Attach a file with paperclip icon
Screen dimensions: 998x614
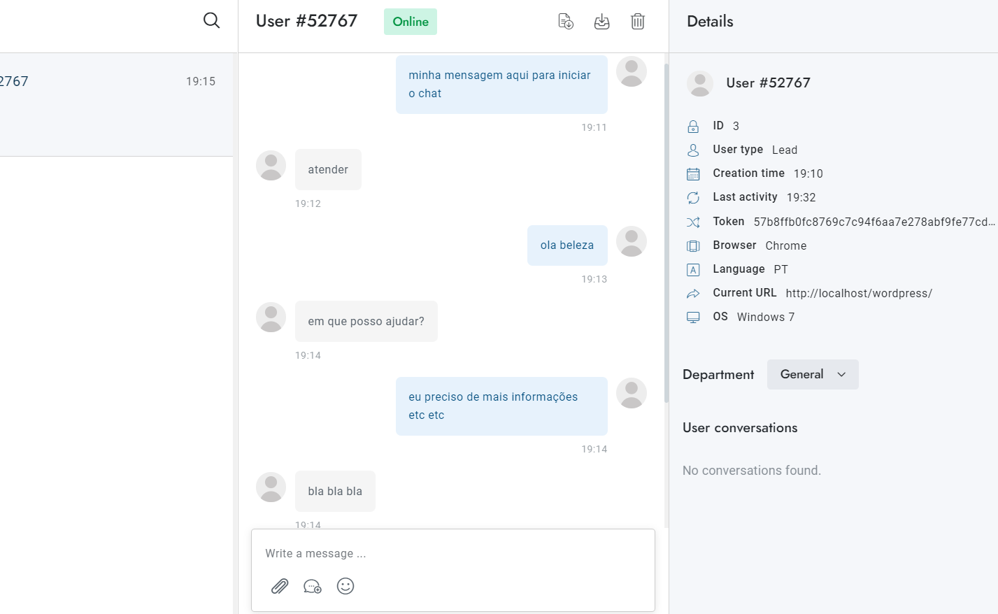pyautogui.click(x=280, y=586)
